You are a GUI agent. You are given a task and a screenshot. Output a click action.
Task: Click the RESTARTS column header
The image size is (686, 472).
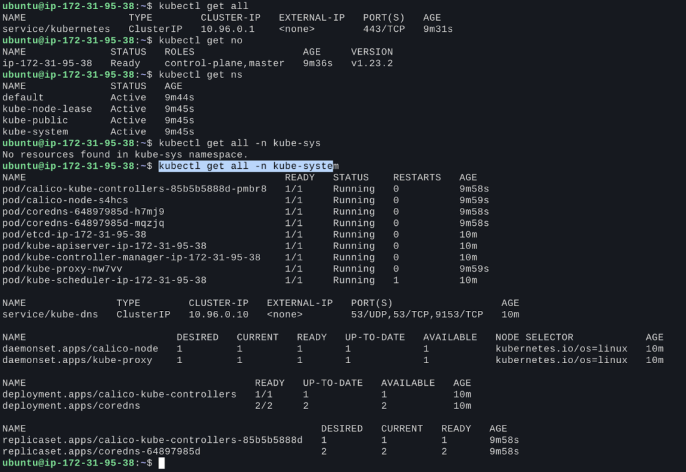click(x=417, y=178)
